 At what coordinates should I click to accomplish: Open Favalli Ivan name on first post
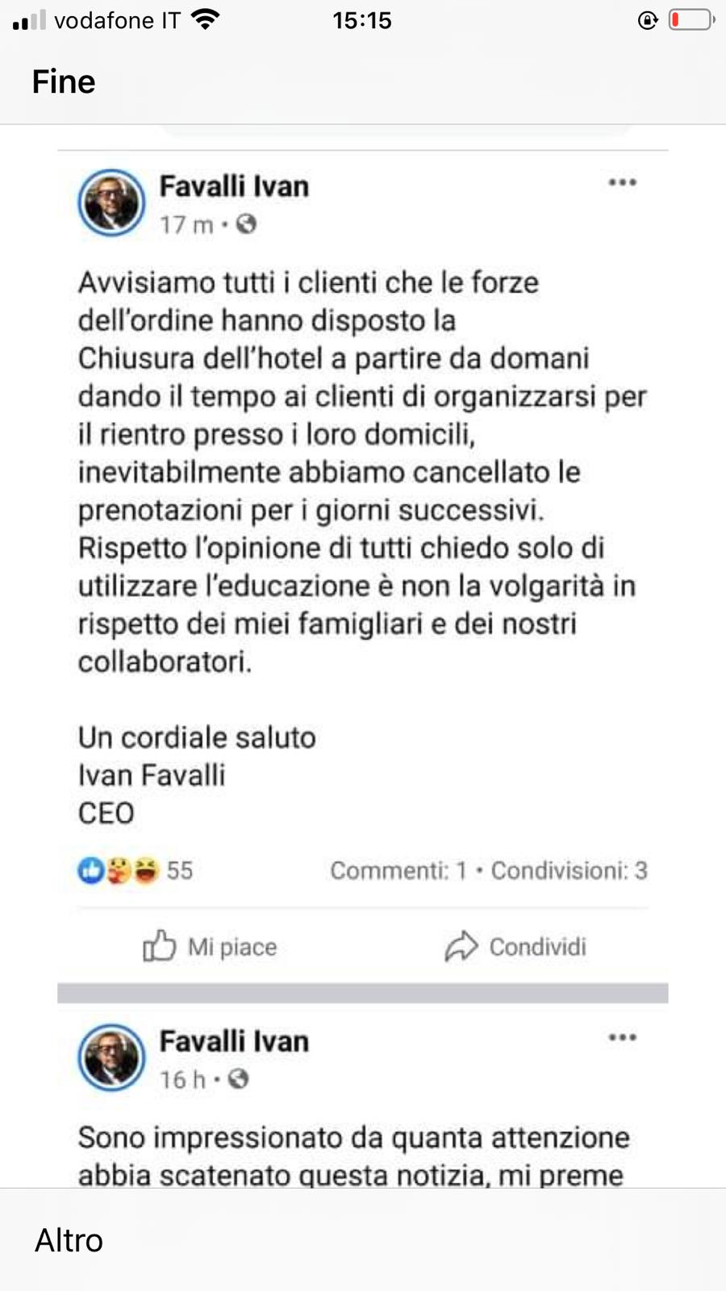tap(234, 186)
